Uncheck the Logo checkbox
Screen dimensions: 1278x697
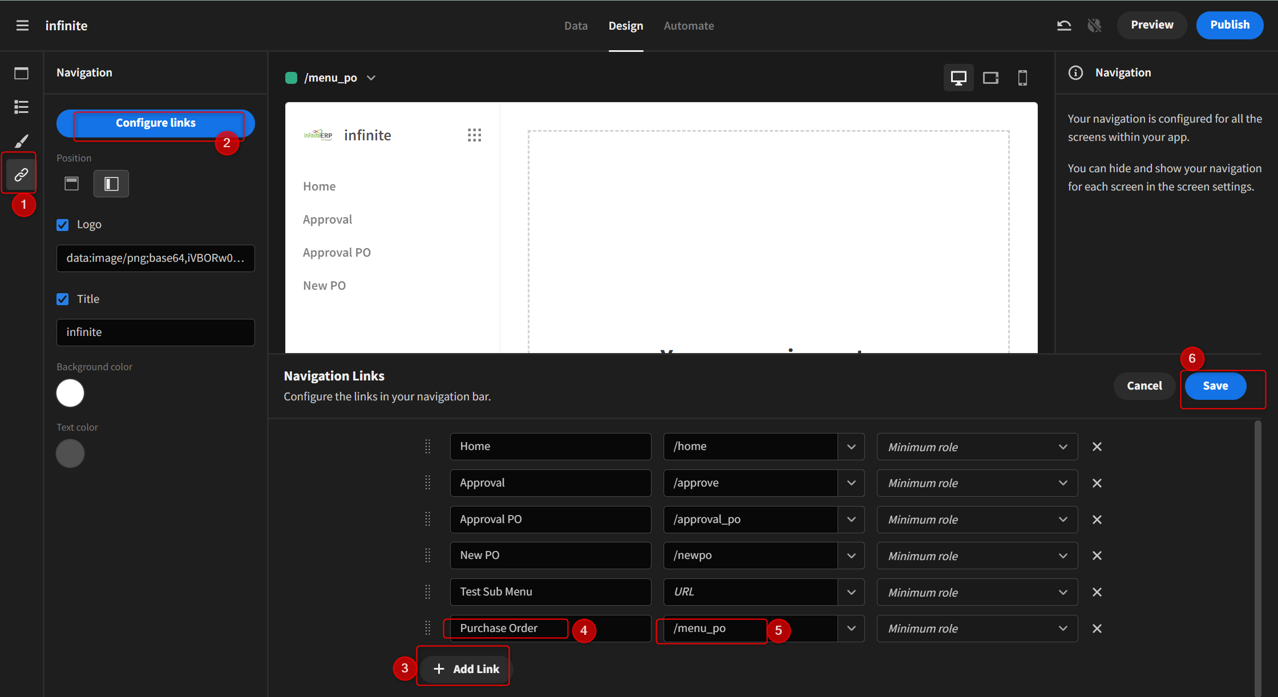(63, 225)
